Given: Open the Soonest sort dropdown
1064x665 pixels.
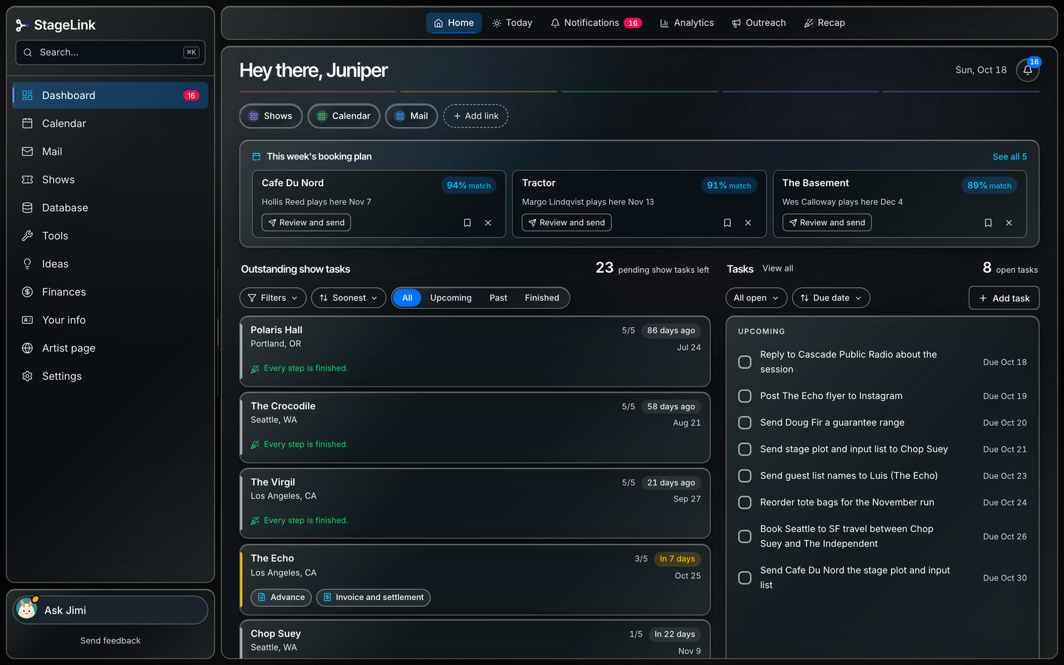Looking at the screenshot, I should pos(348,298).
